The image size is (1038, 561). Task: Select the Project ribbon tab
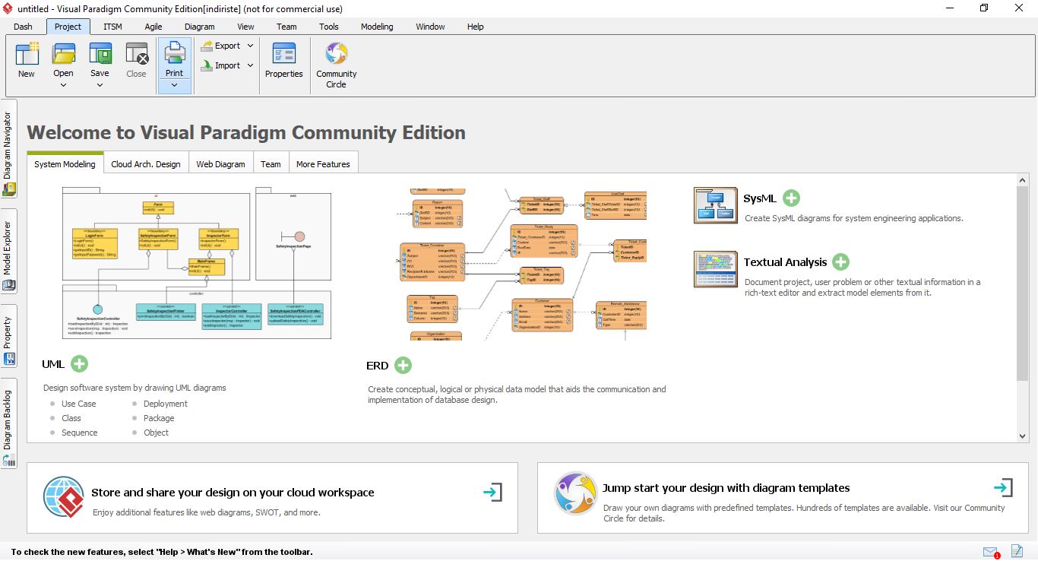tap(68, 27)
